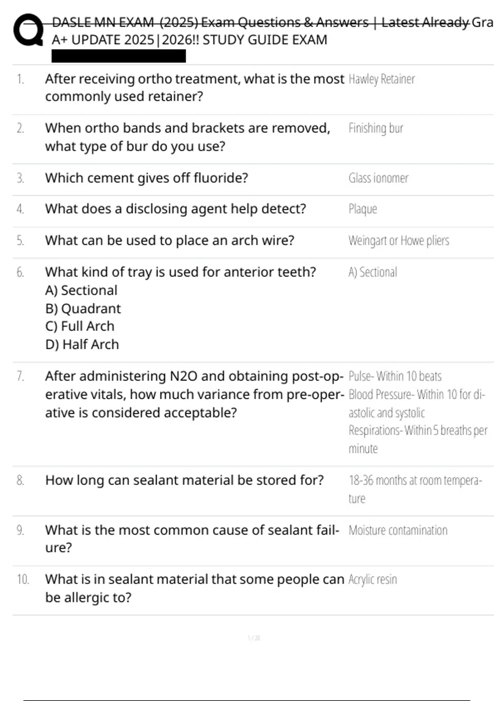
Task: Select the Finishing bur answer text
Action: 376,128
